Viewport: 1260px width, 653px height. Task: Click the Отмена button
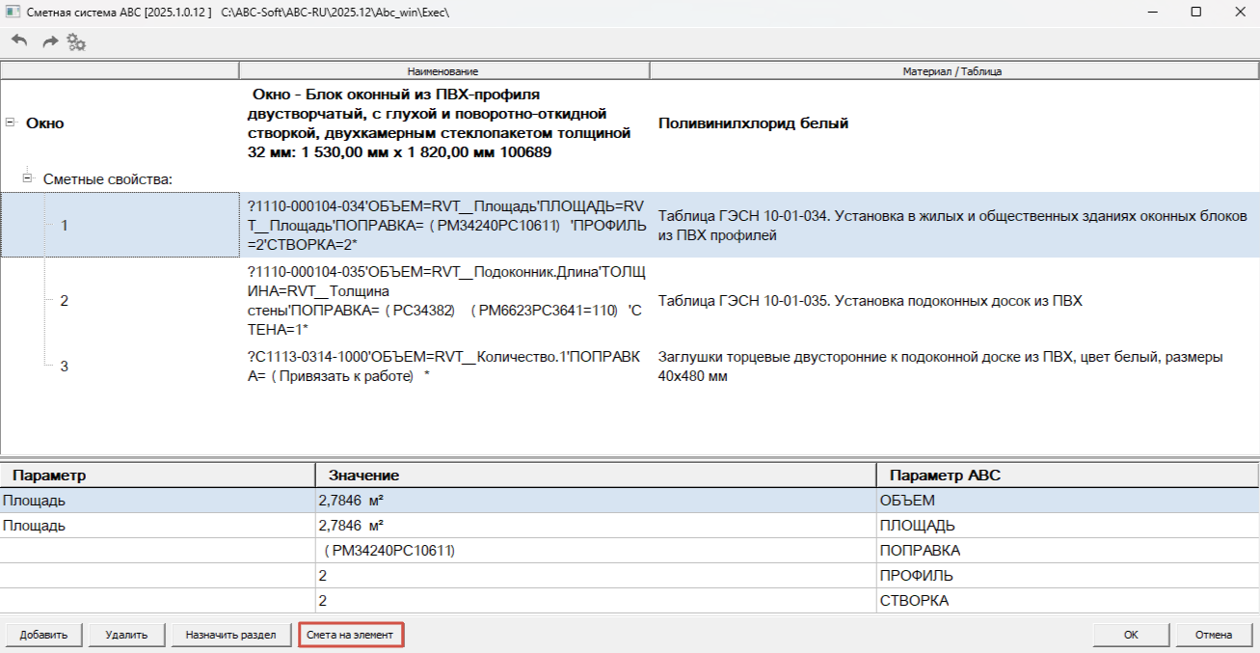pyautogui.click(x=1214, y=635)
